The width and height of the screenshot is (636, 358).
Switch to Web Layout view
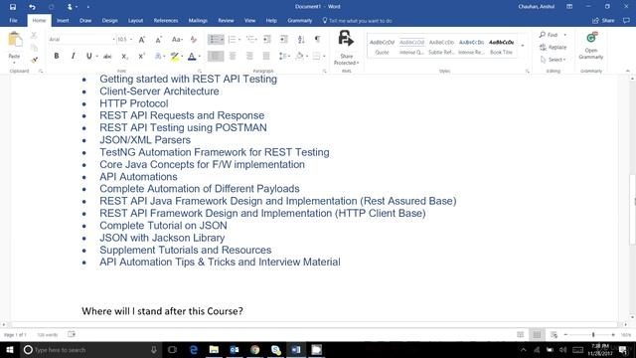click(554, 335)
